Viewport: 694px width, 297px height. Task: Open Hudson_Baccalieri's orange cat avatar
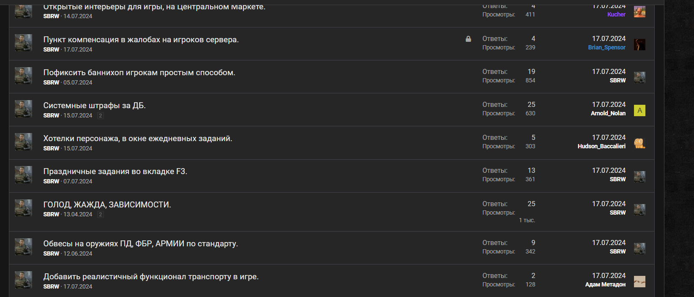(x=639, y=143)
